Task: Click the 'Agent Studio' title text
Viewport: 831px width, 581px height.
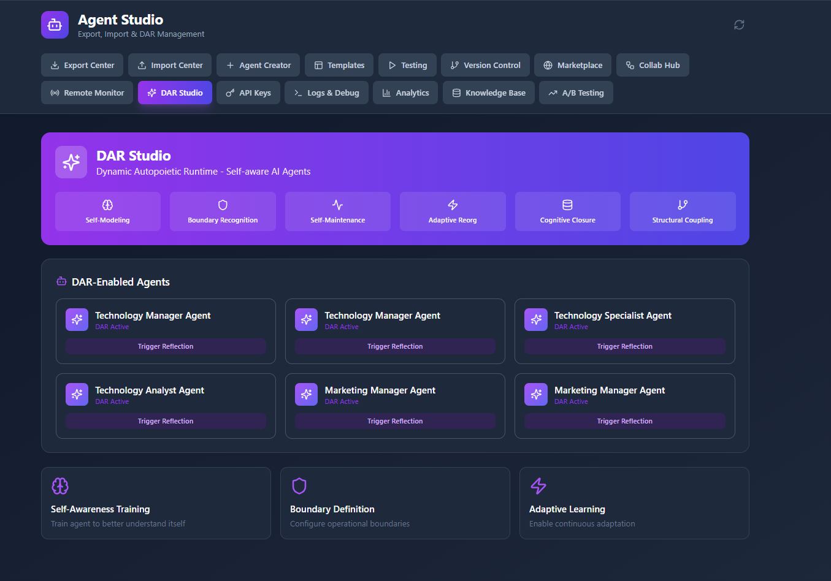Action: pos(120,20)
